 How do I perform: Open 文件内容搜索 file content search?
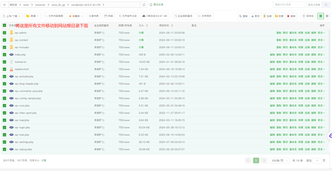pyautogui.click(x=54, y=16)
